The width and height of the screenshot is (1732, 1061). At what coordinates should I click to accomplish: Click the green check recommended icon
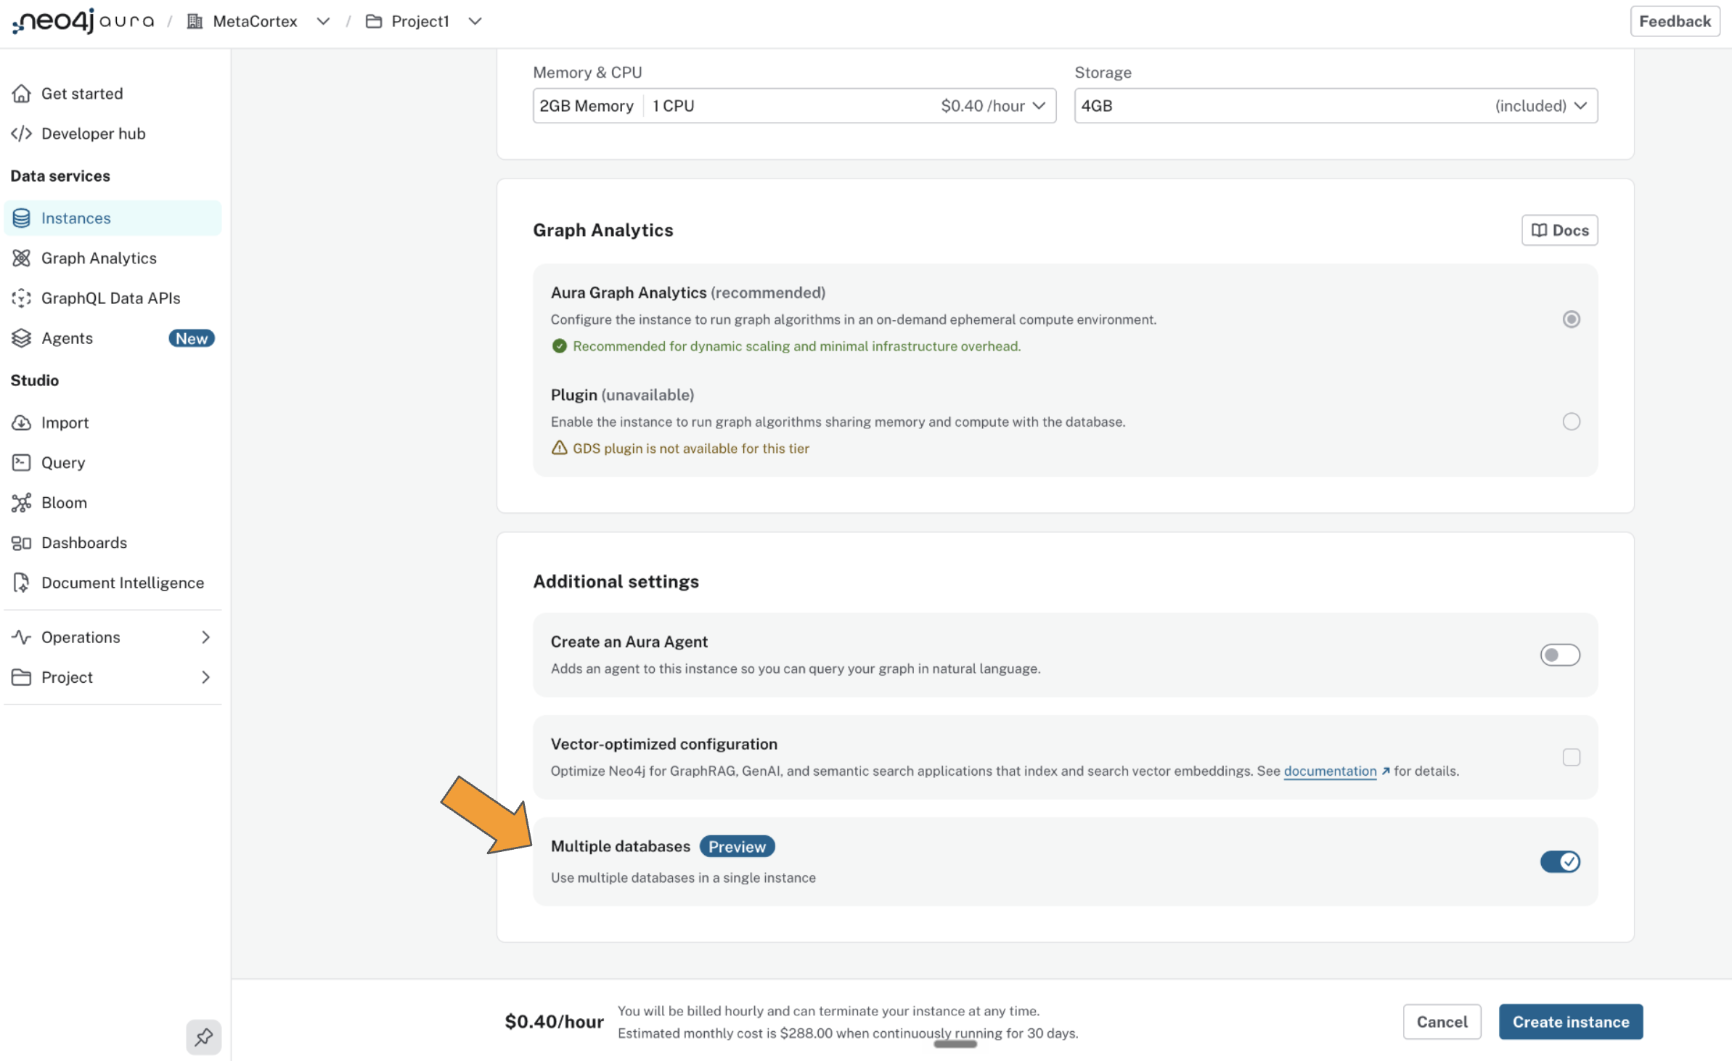(559, 346)
